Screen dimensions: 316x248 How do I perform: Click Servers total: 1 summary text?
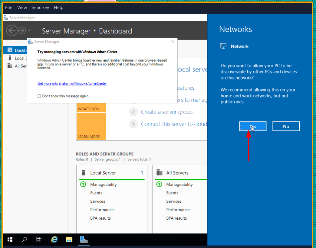pyautogui.click(x=139, y=159)
